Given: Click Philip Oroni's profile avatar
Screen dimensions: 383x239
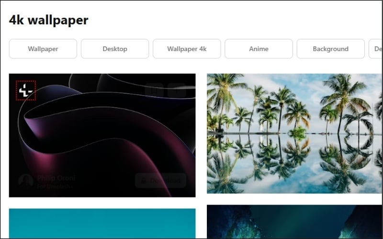Looking at the screenshot, I should [26, 182].
